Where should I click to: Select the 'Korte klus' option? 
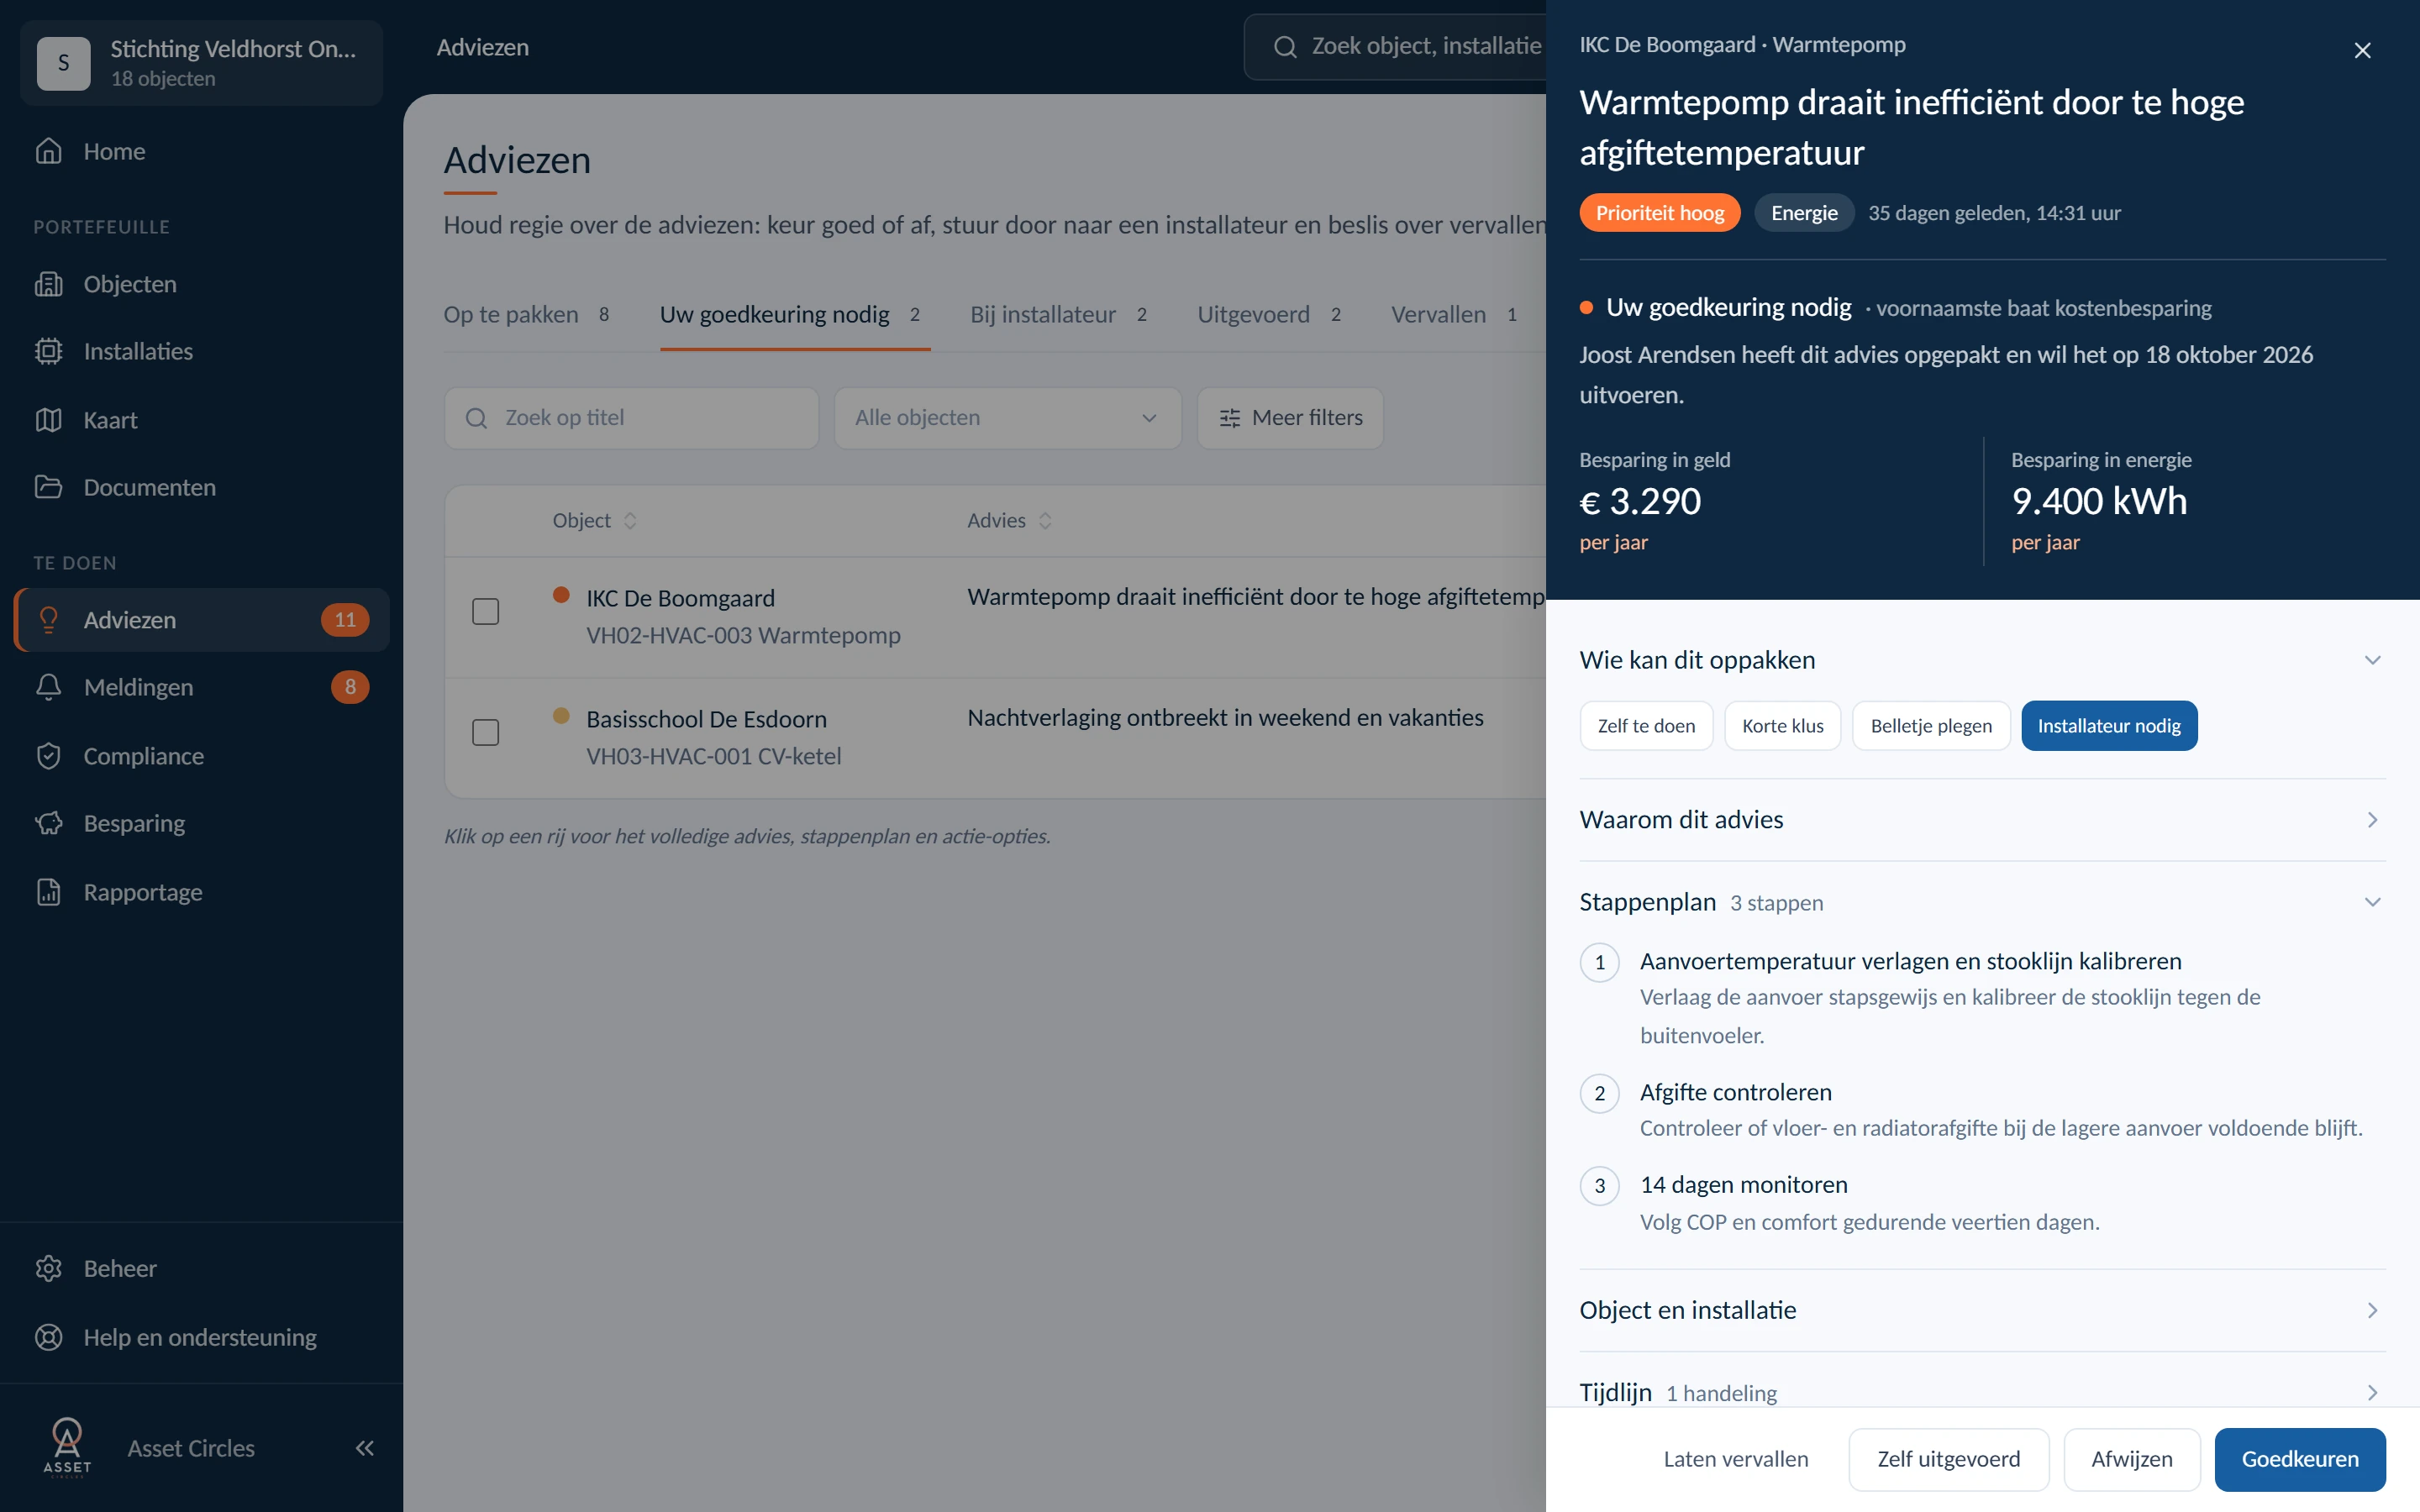pyautogui.click(x=1782, y=726)
